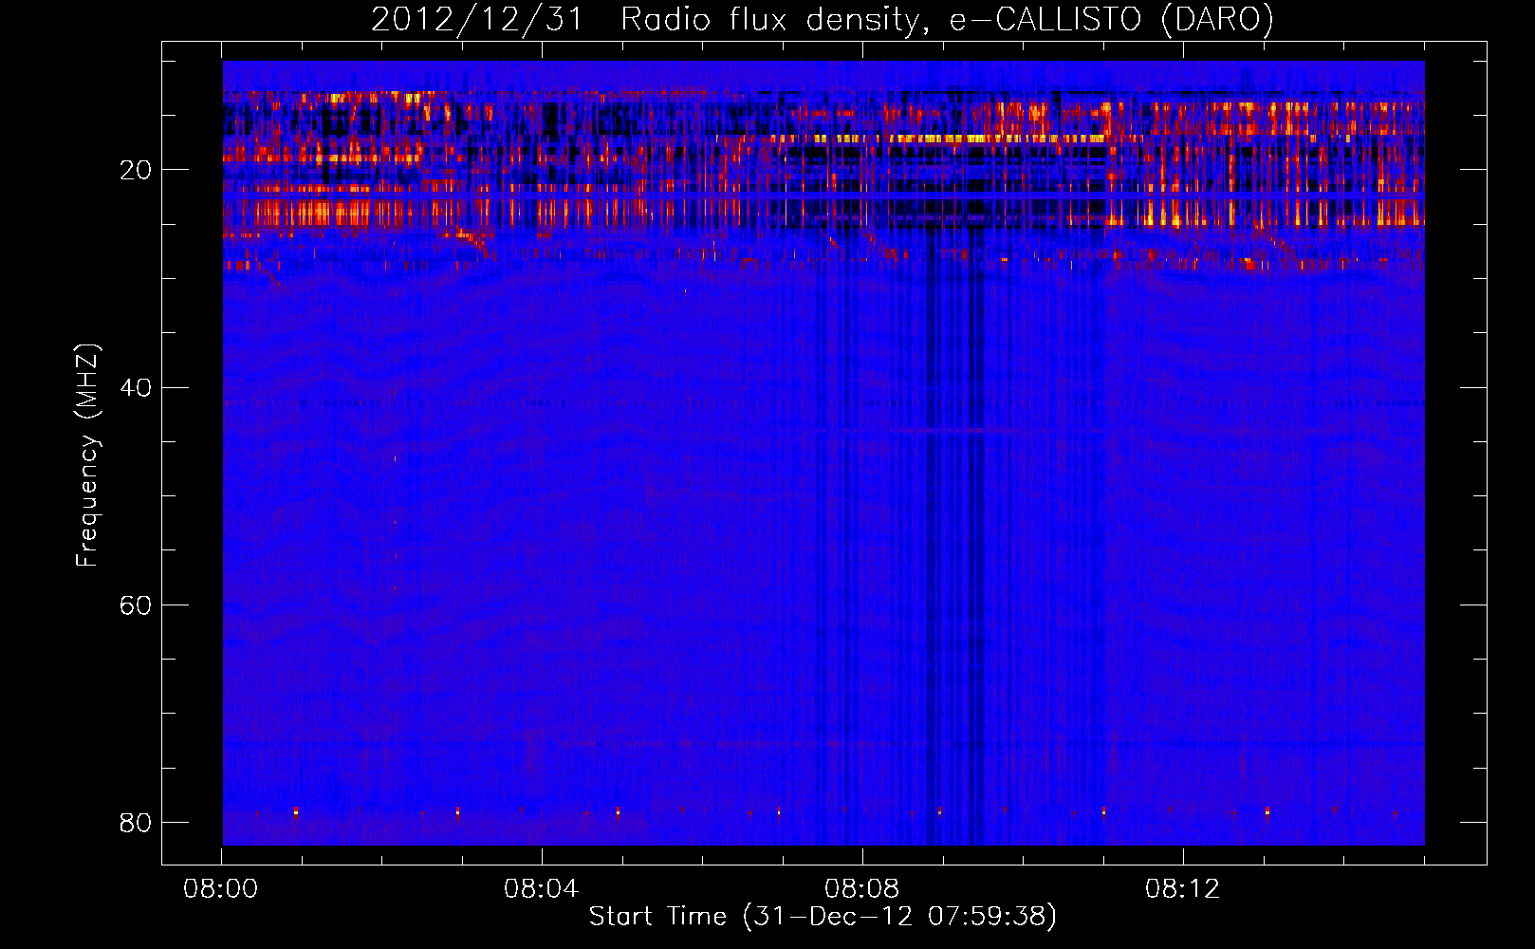Click the 40 frequency tick label
Viewport: 1535px width, 949px height.
coord(136,388)
